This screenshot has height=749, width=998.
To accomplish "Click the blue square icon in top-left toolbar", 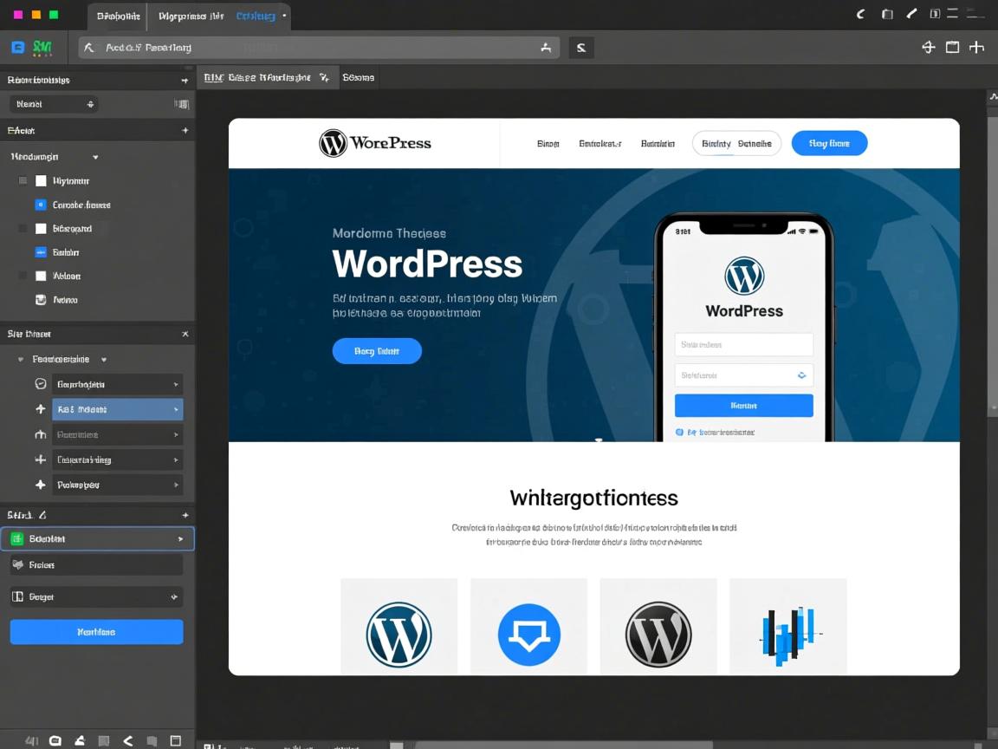I will 17,48.
